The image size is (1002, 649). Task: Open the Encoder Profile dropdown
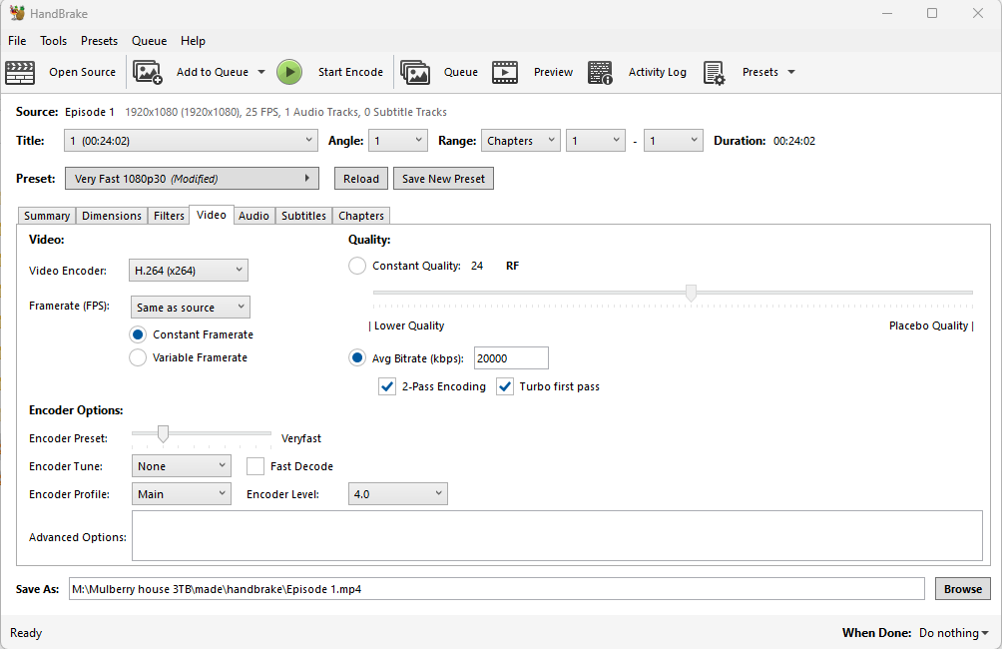pos(182,493)
